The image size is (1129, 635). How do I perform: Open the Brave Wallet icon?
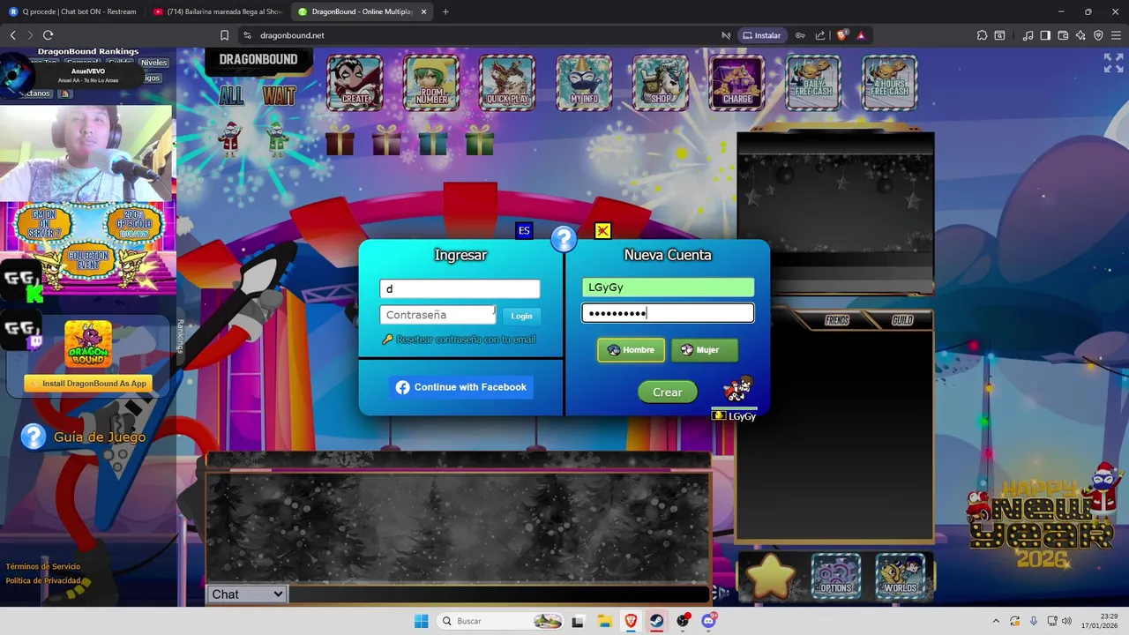point(1063,35)
